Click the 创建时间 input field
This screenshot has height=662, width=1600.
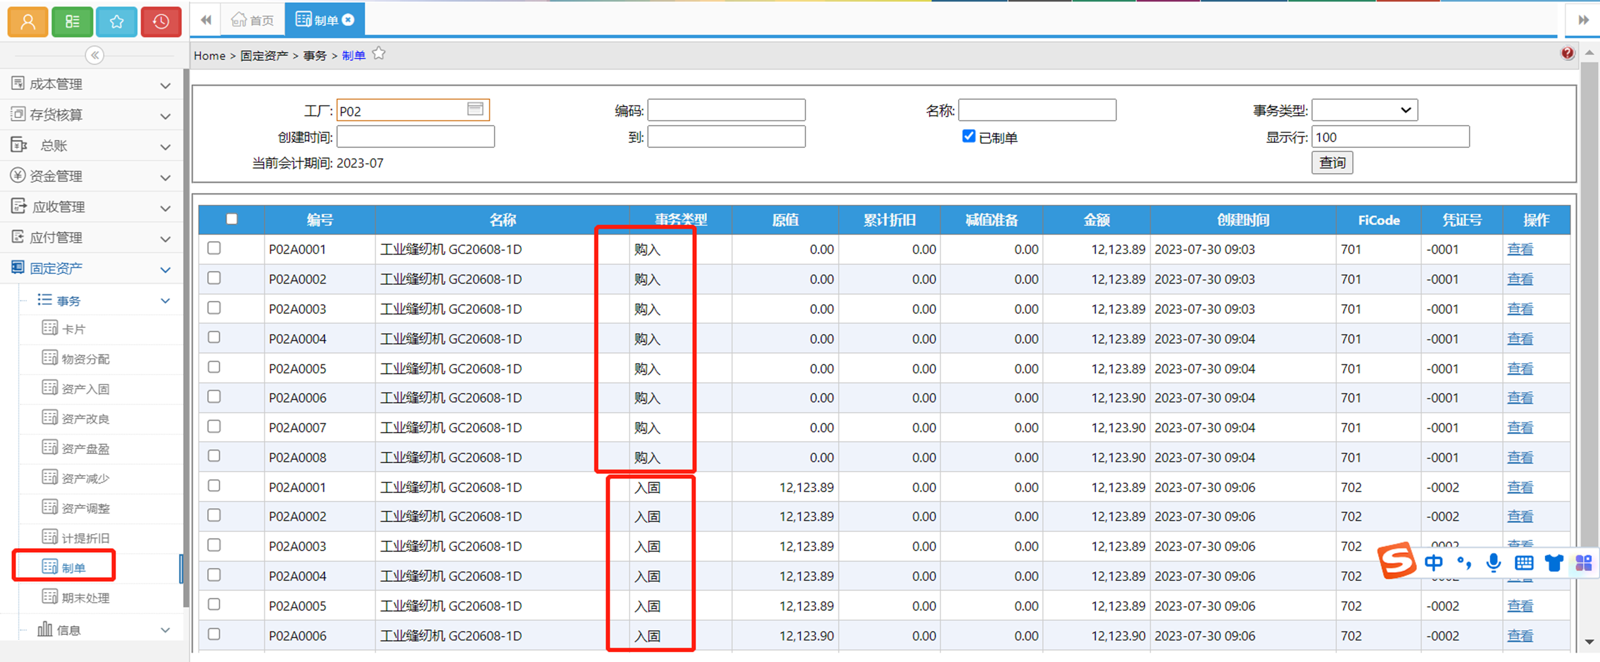[416, 136]
